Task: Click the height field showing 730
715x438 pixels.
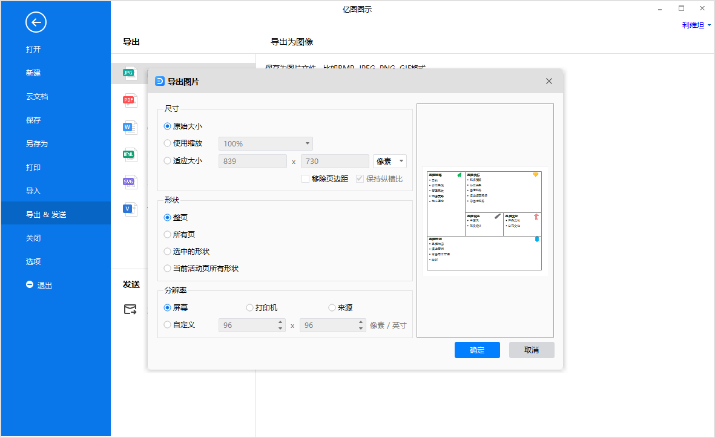Action: pyautogui.click(x=335, y=162)
